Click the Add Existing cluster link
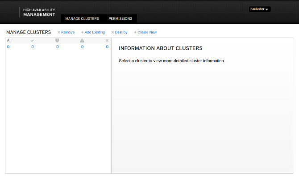Image resolution: width=299 pixels, height=179 pixels. (x=95, y=32)
